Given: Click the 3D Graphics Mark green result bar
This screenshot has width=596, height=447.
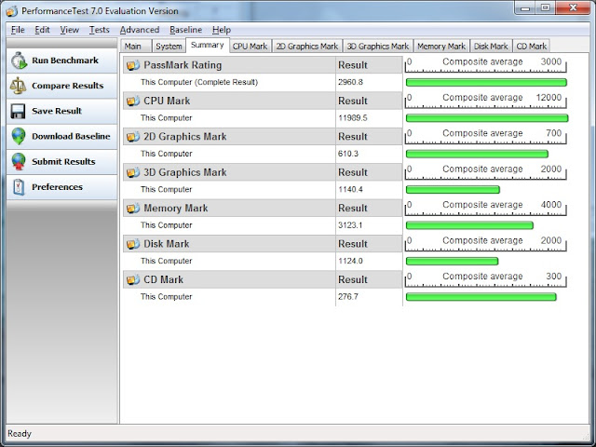Looking at the screenshot, I should 453,190.
